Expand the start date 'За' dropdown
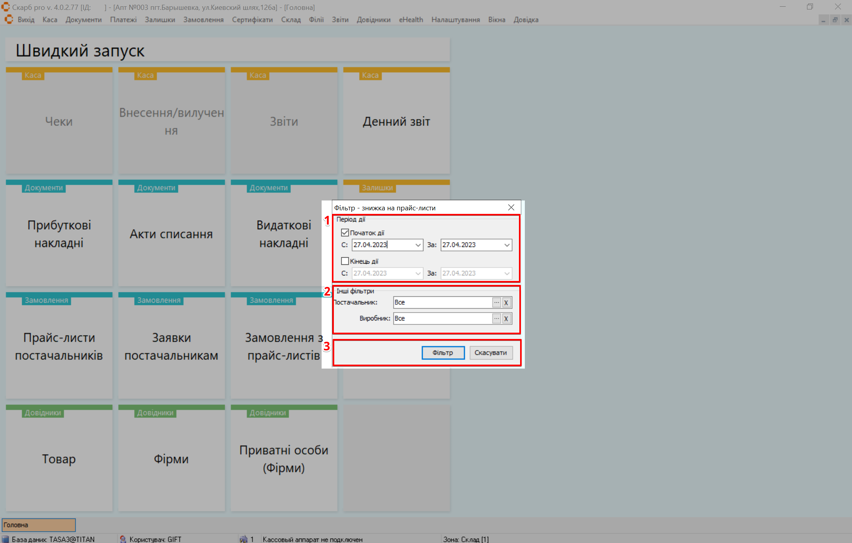Image resolution: width=852 pixels, height=543 pixels. point(507,245)
